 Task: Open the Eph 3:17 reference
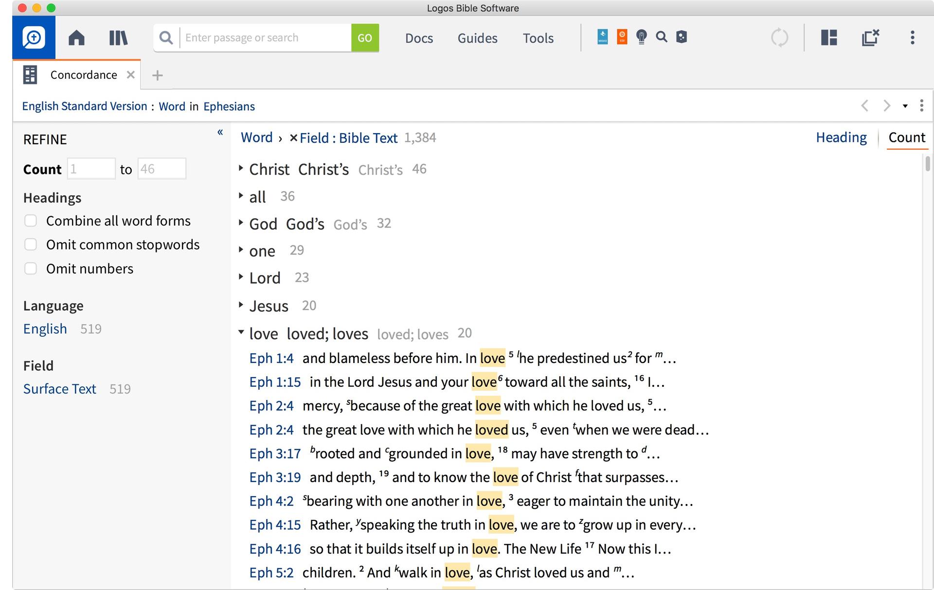pyautogui.click(x=275, y=453)
